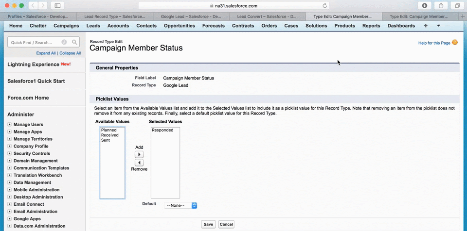Open the nav bar tab dropdown arrow
The height and width of the screenshot is (231, 467).
[x=438, y=26]
